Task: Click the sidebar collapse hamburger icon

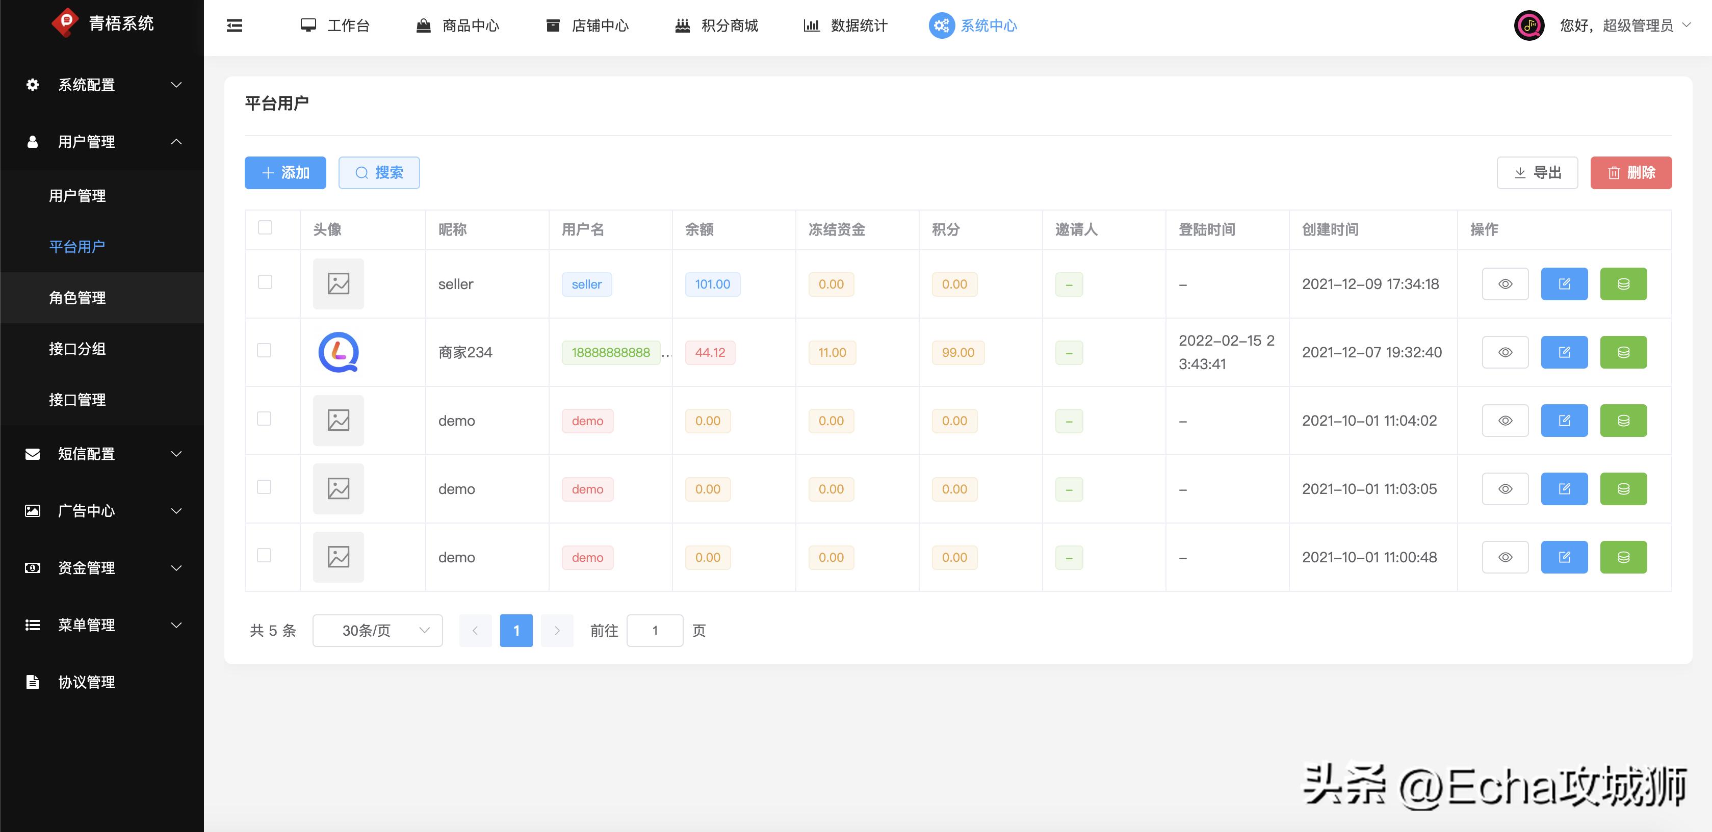Action: pos(234,24)
